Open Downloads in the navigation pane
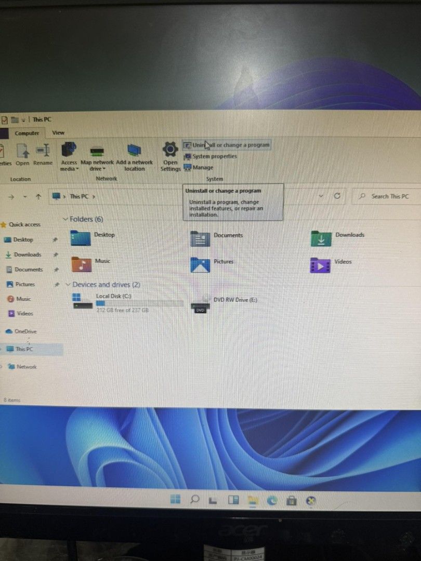This screenshot has height=561, width=421. click(x=27, y=255)
